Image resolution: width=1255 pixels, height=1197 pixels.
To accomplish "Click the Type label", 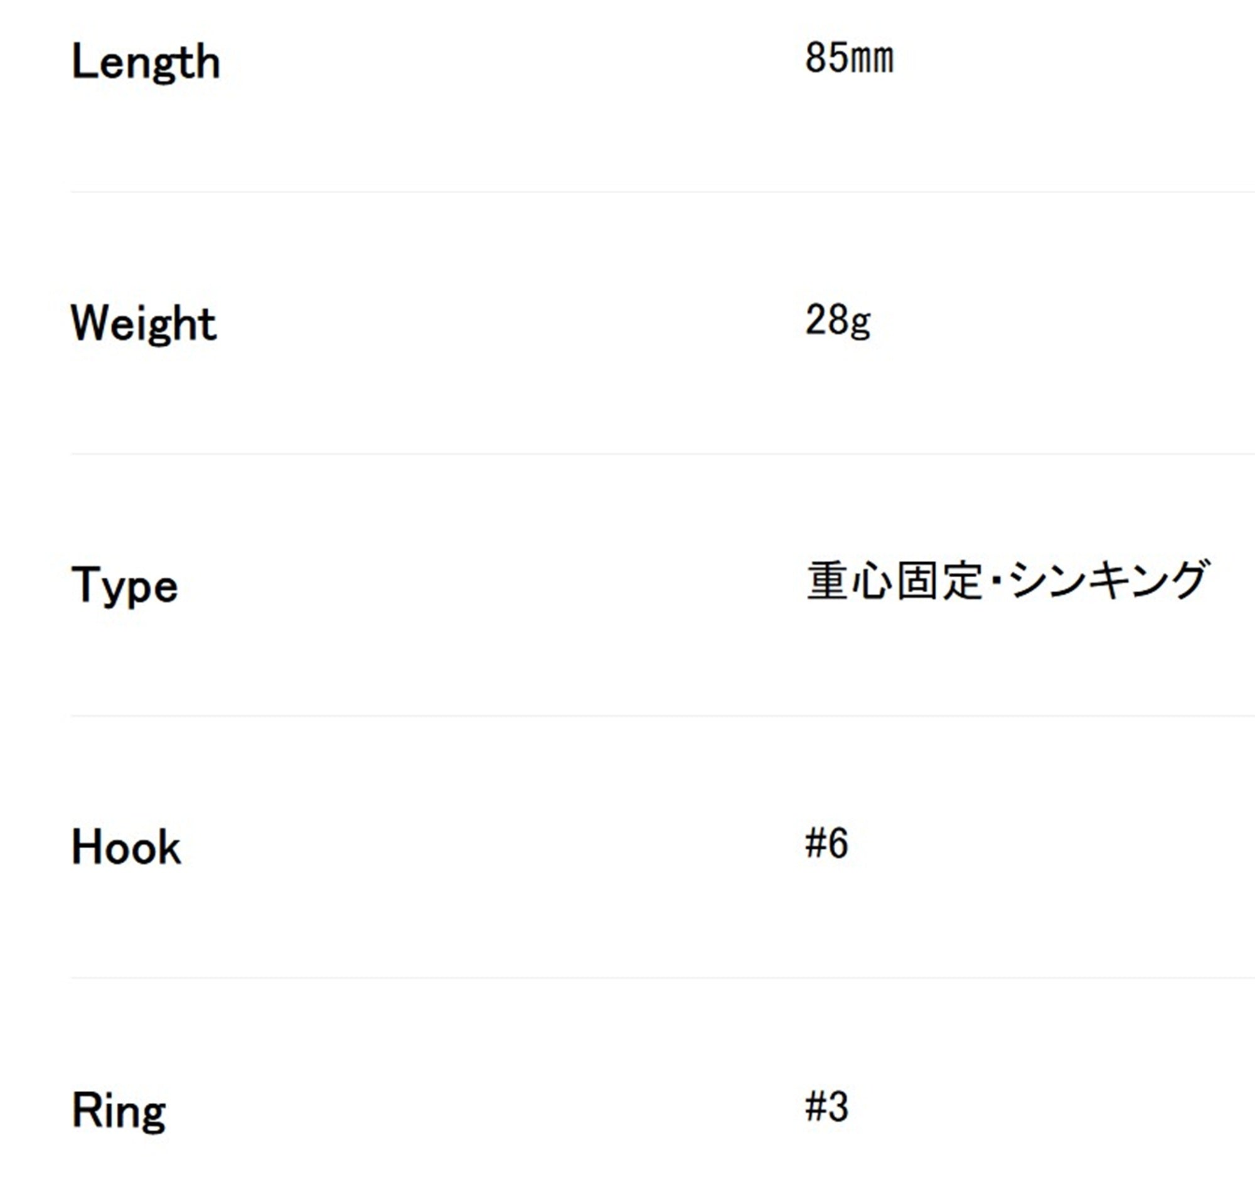I will tap(124, 586).
